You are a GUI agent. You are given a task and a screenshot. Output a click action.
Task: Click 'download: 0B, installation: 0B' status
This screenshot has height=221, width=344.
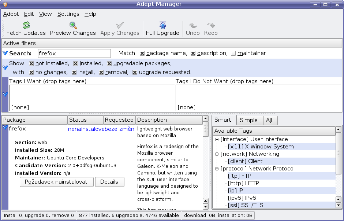pos(218,216)
